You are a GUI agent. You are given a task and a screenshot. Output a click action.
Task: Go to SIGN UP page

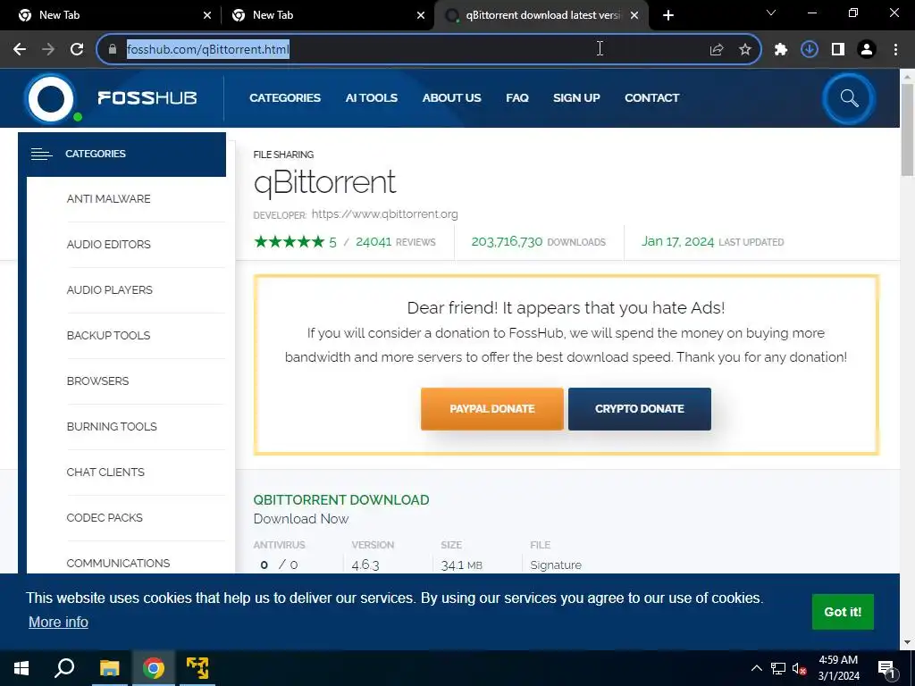[576, 98]
